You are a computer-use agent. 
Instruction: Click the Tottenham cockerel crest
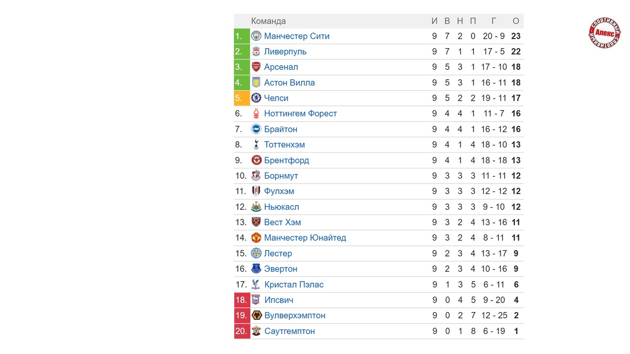(256, 145)
